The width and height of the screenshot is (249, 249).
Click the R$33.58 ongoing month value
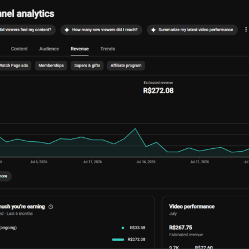(x=137, y=228)
